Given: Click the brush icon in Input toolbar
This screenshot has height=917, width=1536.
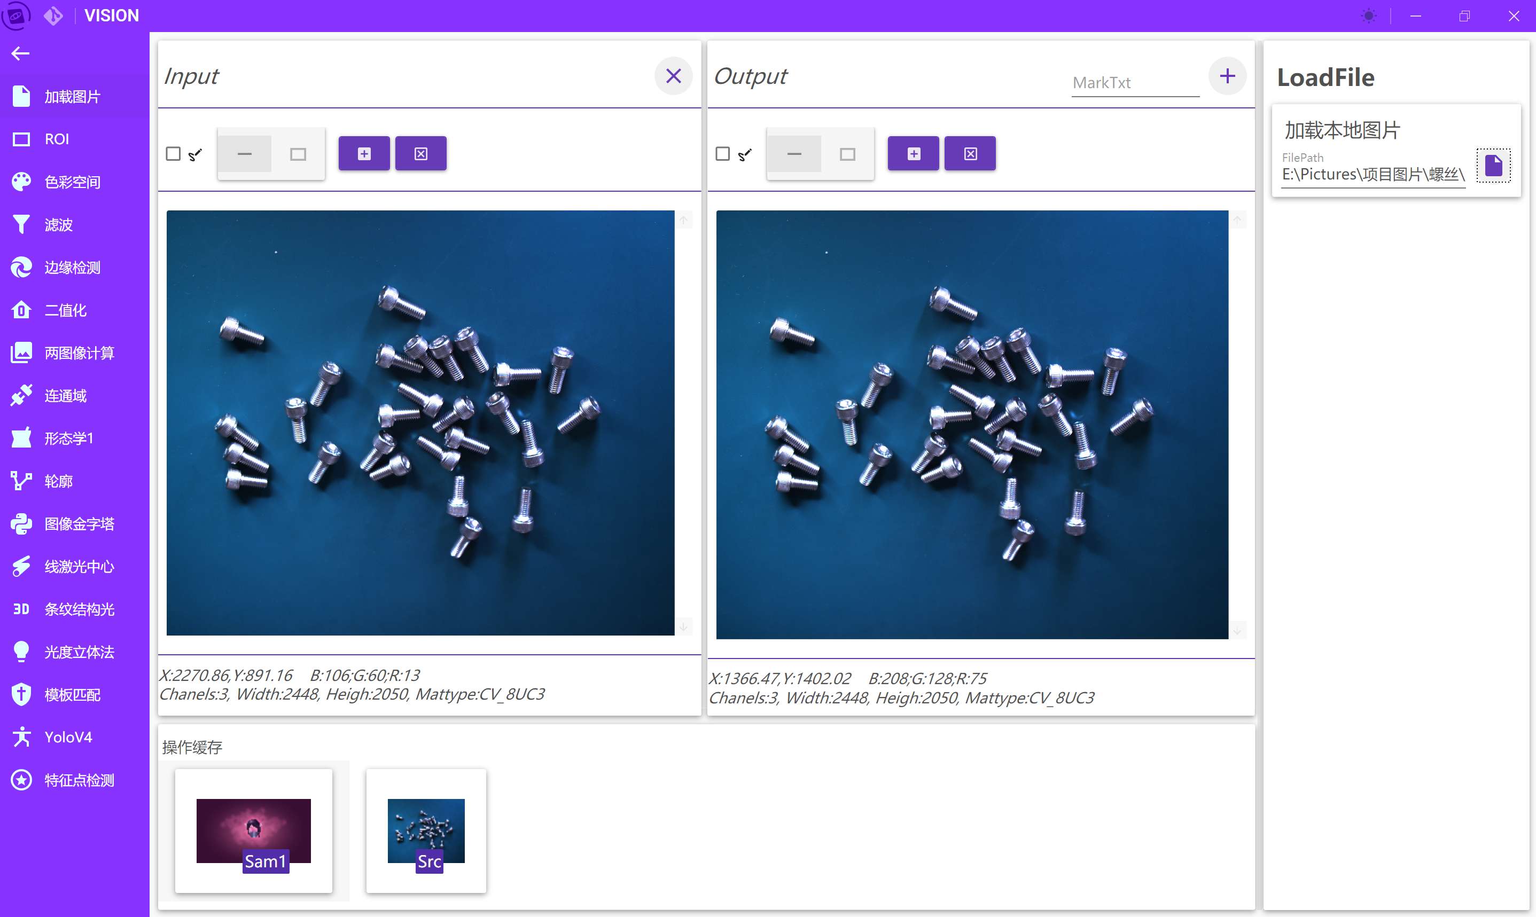Looking at the screenshot, I should click(196, 154).
